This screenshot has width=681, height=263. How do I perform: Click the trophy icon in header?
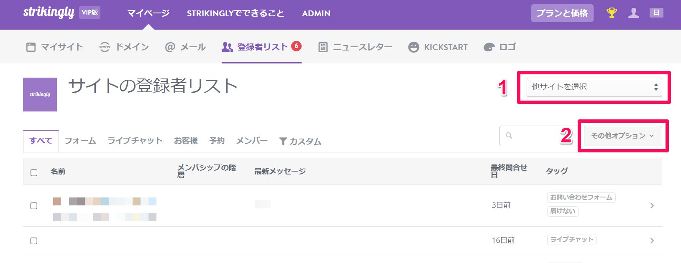[x=612, y=13]
